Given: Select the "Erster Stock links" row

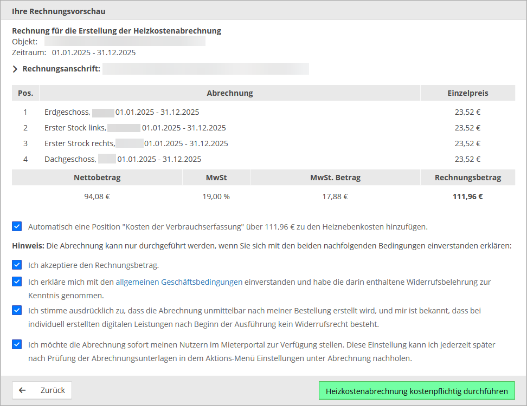Looking at the screenshot, I should pos(134,128).
